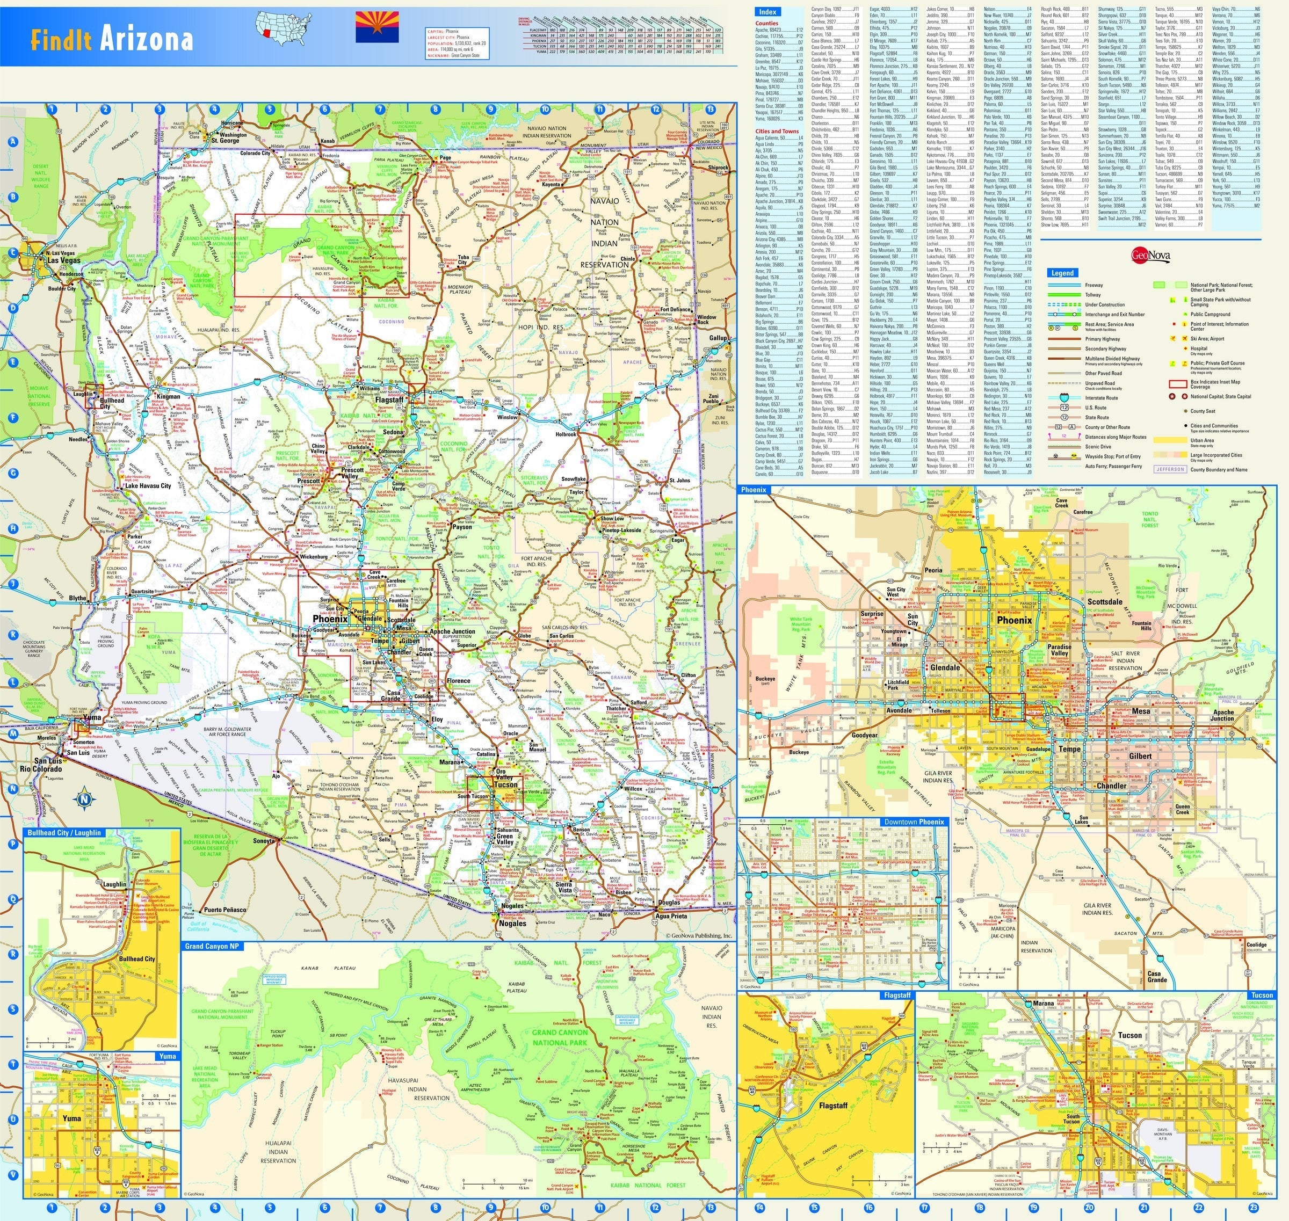
Task: Click the Blythe label on California border
Action: pos(77,598)
